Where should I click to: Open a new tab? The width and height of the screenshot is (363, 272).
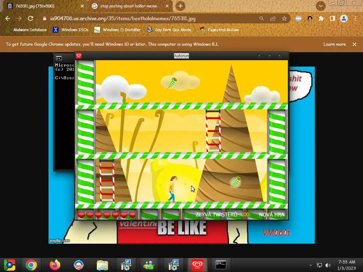pyautogui.click(x=180, y=6)
